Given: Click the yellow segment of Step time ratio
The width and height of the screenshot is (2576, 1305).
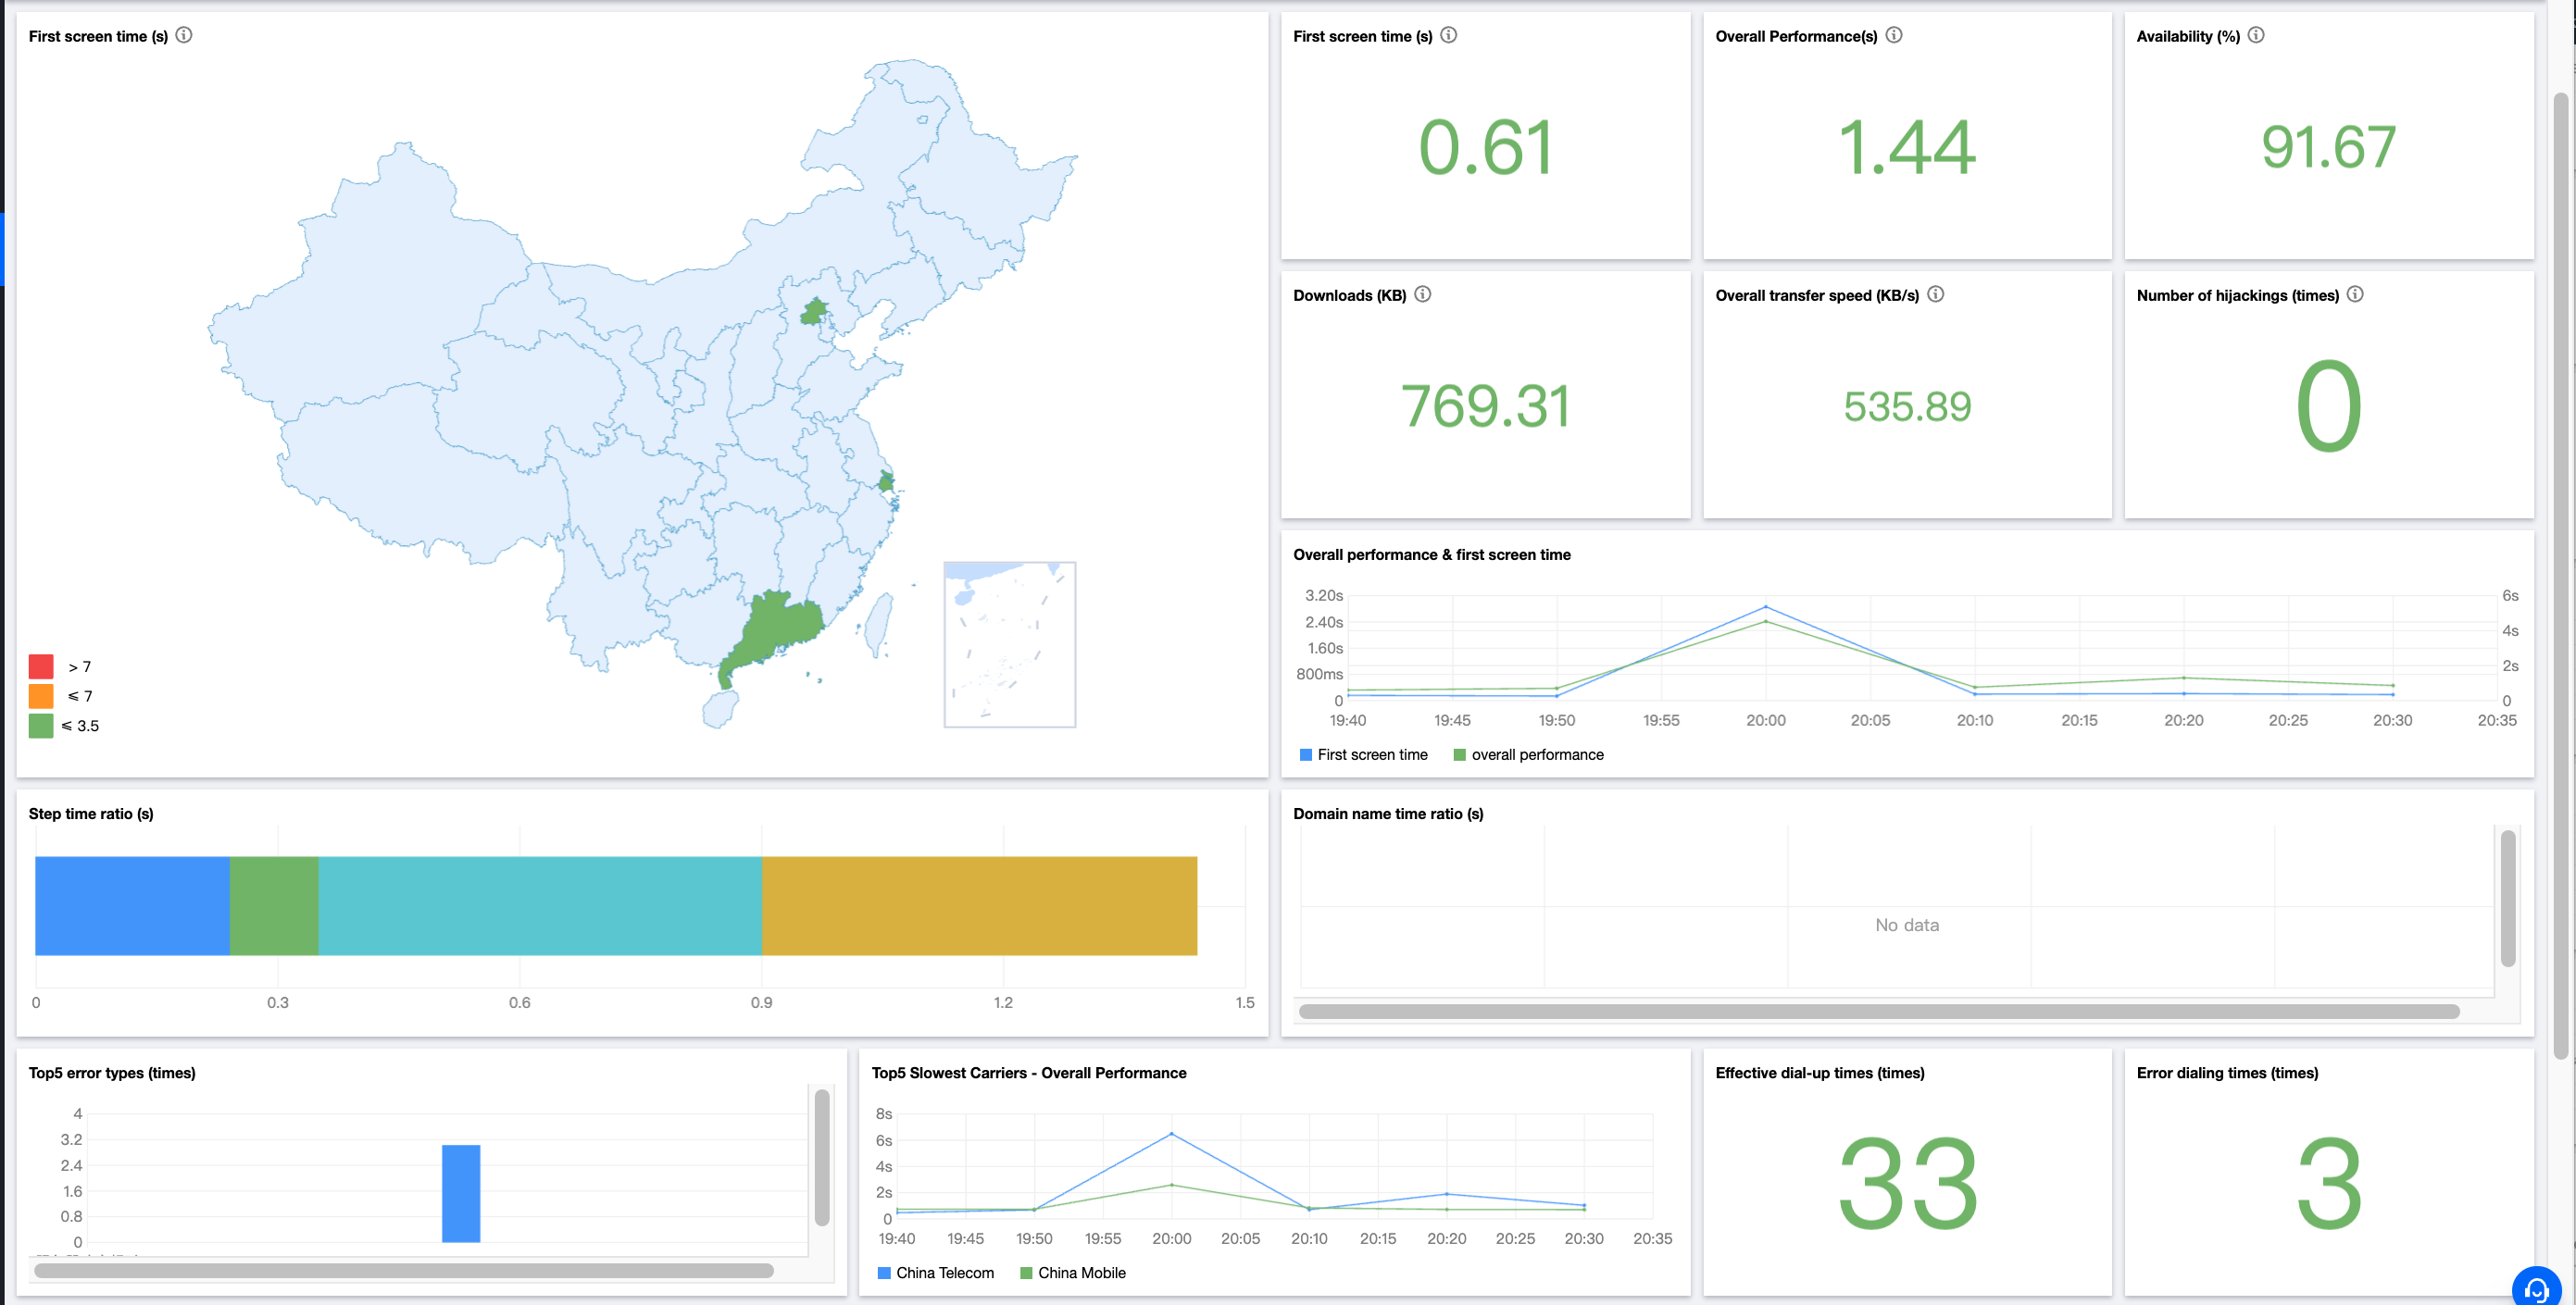Looking at the screenshot, I should click(979, 905).
